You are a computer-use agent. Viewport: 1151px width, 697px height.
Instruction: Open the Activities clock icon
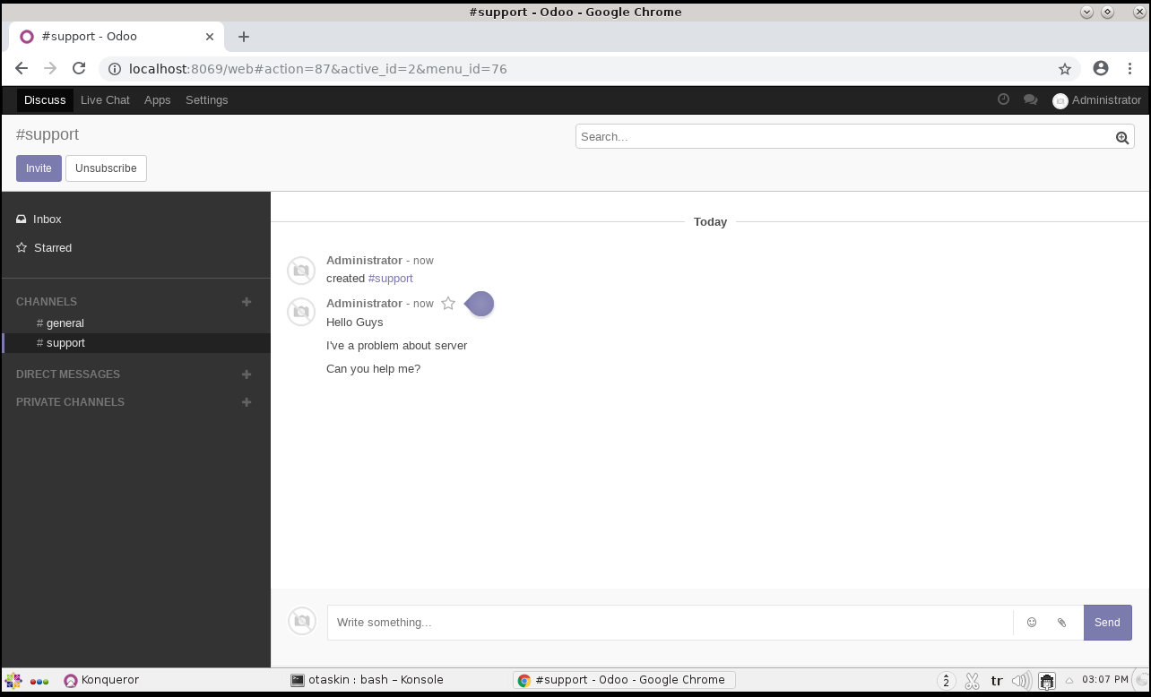(x=1003, y=99)
